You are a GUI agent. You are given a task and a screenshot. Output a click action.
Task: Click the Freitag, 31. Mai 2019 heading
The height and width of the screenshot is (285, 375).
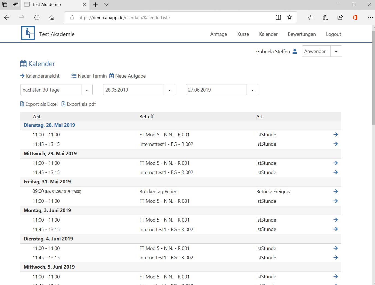(47, 182)
